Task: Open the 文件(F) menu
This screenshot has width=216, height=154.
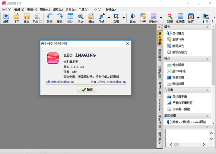Action: point(6,10)
